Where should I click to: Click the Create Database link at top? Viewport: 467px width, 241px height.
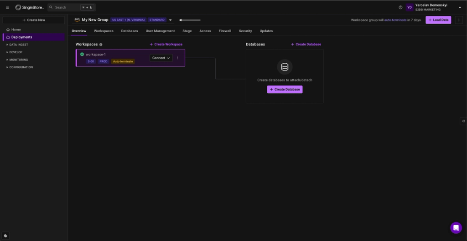pyautogui.click(x=306, y=44)
